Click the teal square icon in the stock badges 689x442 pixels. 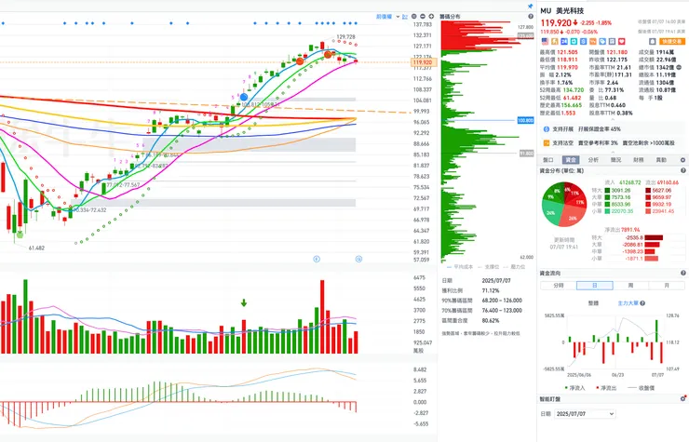574,41
